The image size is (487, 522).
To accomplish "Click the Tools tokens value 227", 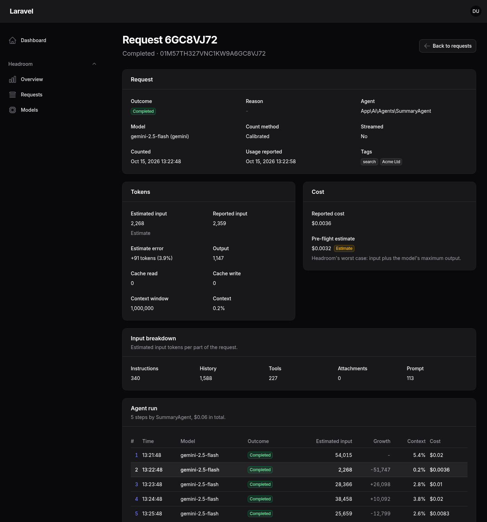I will [273, 378].
